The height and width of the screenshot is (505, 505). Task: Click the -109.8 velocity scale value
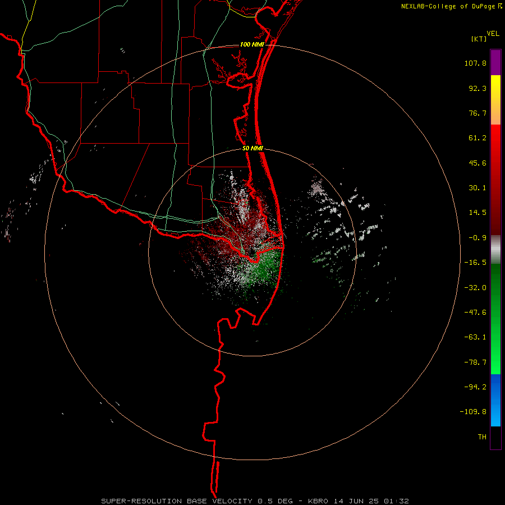click(x=473, y=412)
